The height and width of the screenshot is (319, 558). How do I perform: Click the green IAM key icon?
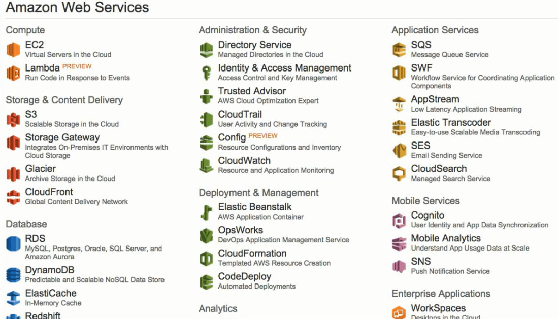point(206,73)
